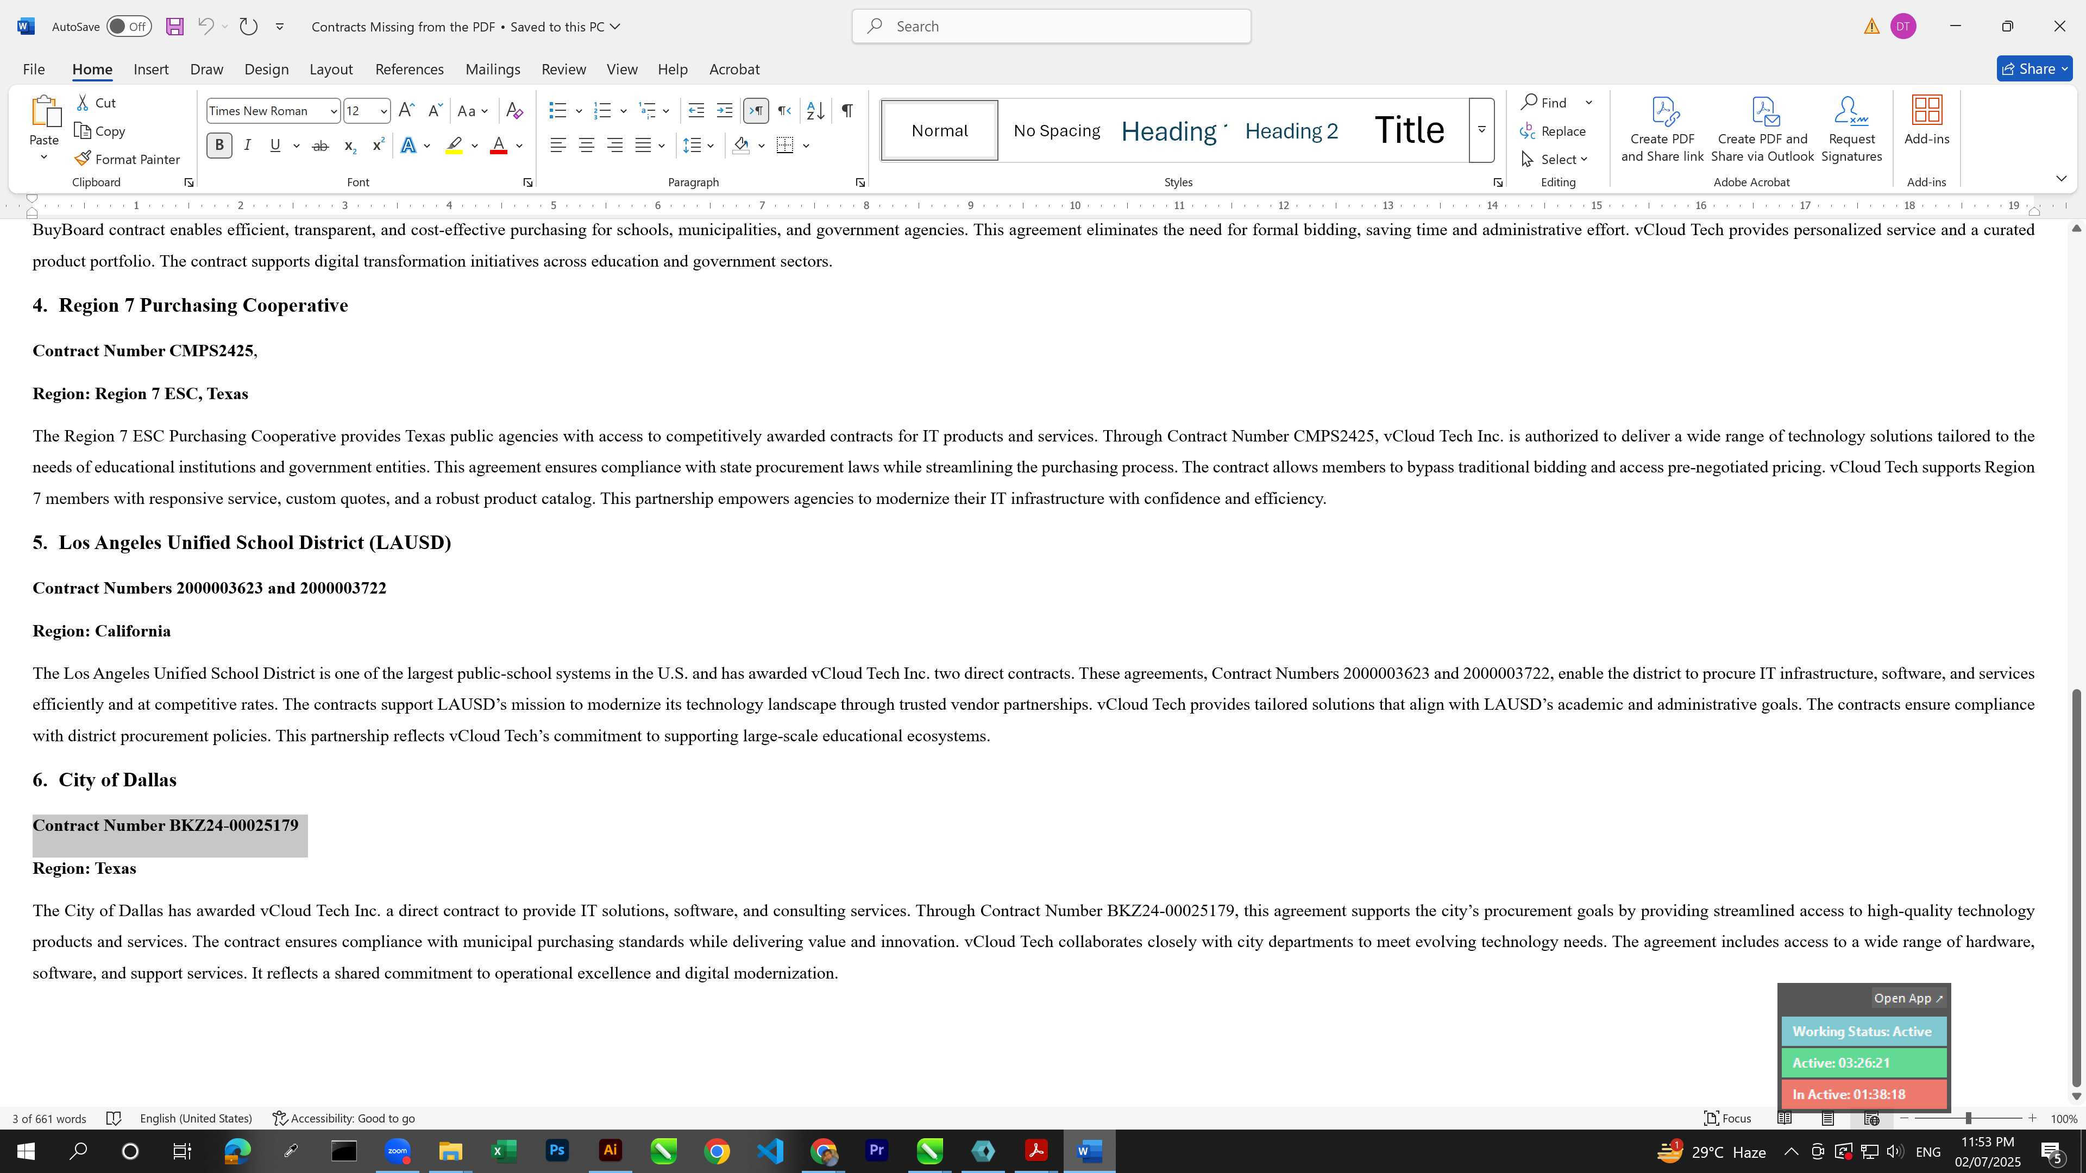Screen dimensions: 2086x1173
Task: Switch to the Layout tab
Action: [330, 69]
